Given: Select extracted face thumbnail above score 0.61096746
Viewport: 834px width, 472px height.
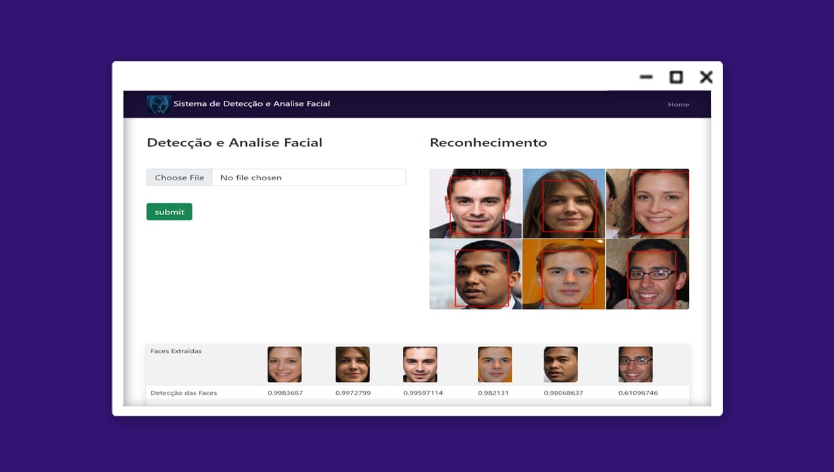Looking at the screenshot, I should (x=636, y=364).
